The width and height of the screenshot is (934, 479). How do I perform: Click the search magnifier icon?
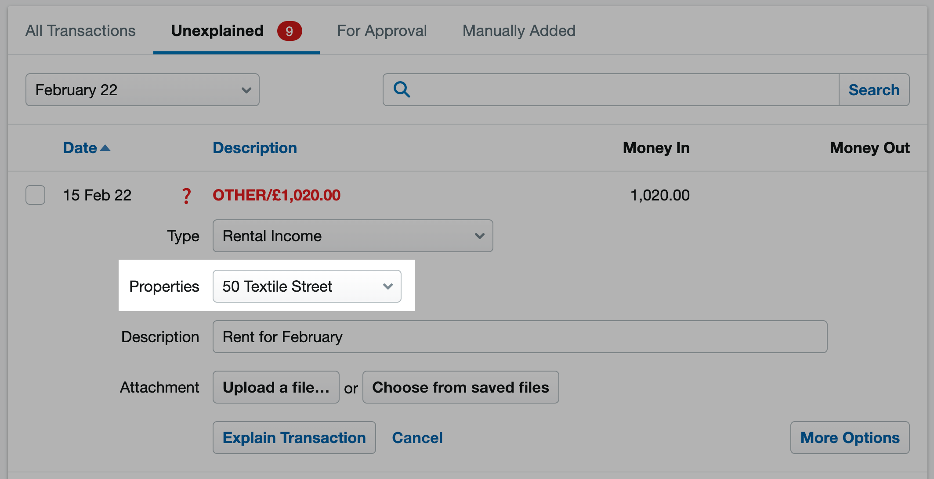click(401, 89)
